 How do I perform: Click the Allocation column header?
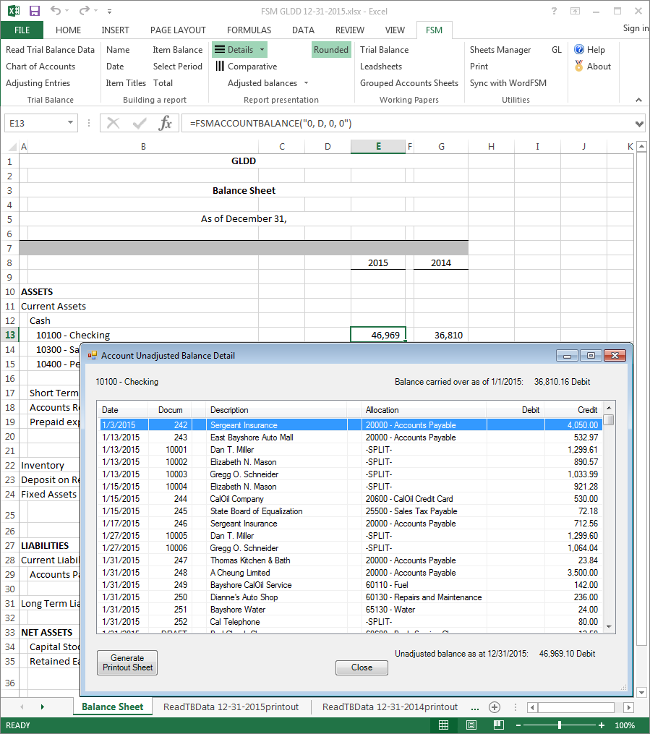(424, 410)
